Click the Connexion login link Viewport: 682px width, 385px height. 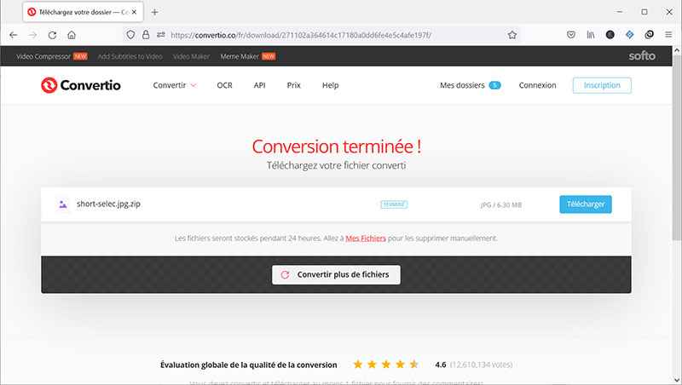(537, 85)
